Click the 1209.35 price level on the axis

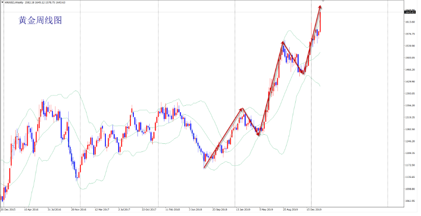409,153
